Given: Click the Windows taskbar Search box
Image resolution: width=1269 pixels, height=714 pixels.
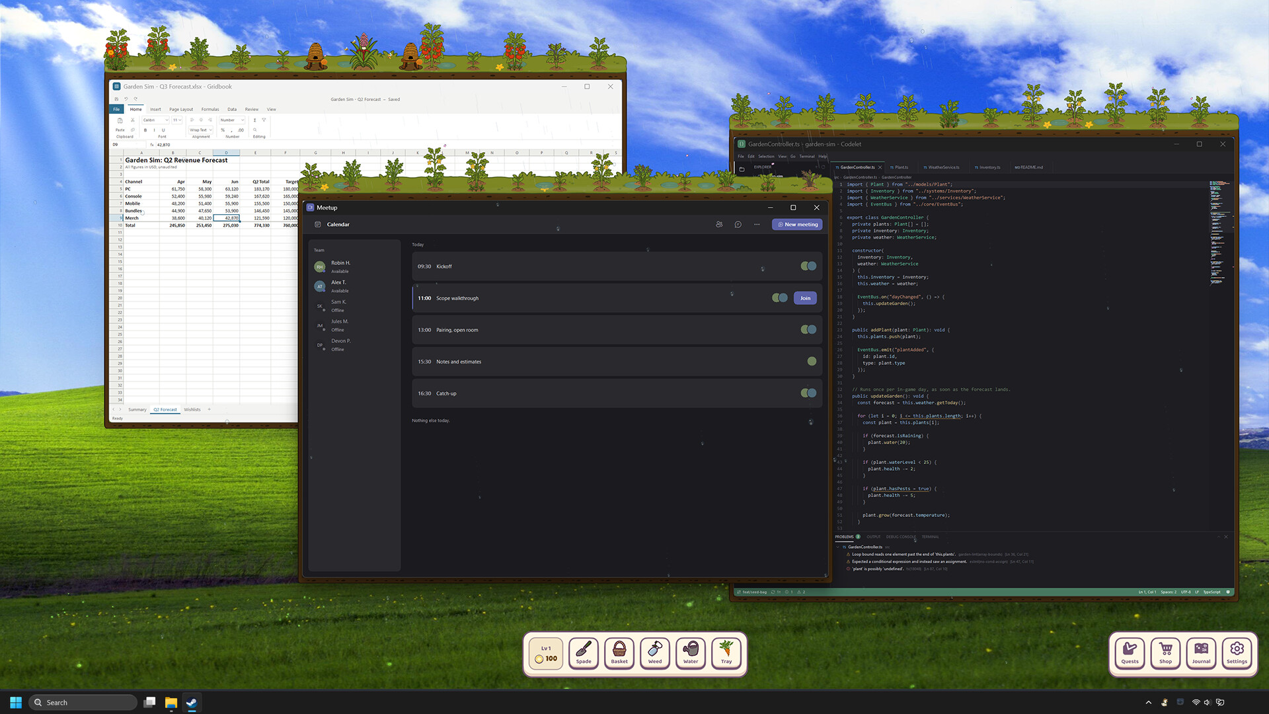Looking at the screenshot, I should 83,702.
